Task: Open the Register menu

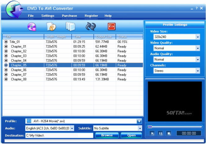Action: [x=91, y=16]
